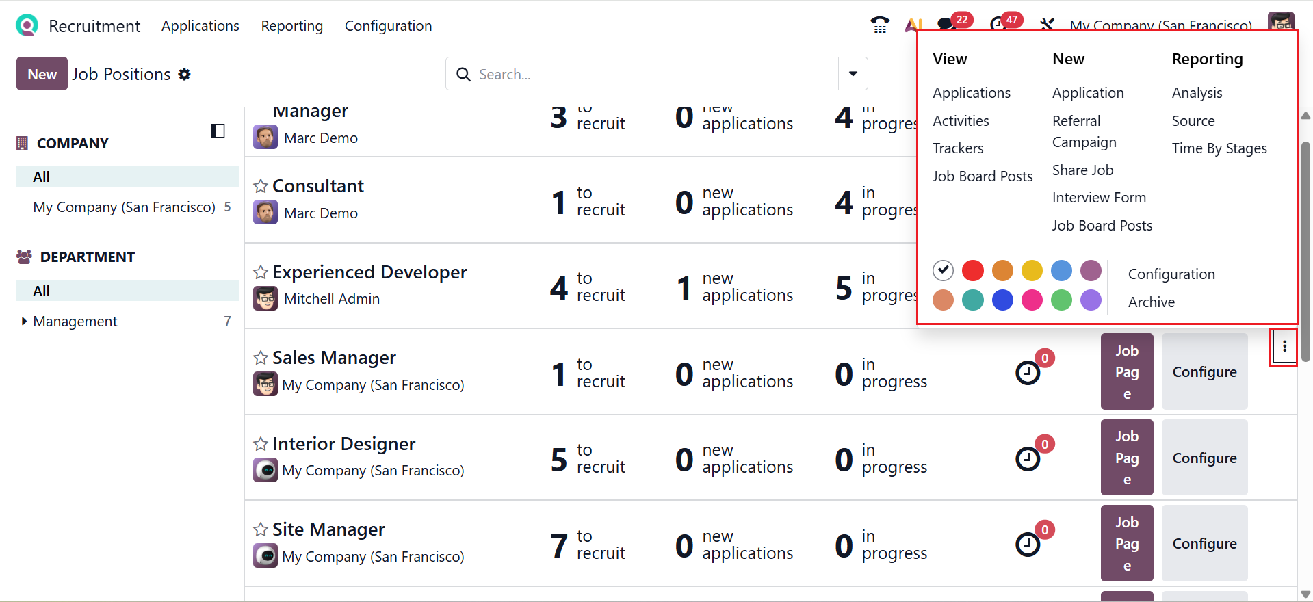Click the Sales Manager activity clock icon
Image resolution: width=1313 pixels, height=602 pixels.
coord(1027,373)
